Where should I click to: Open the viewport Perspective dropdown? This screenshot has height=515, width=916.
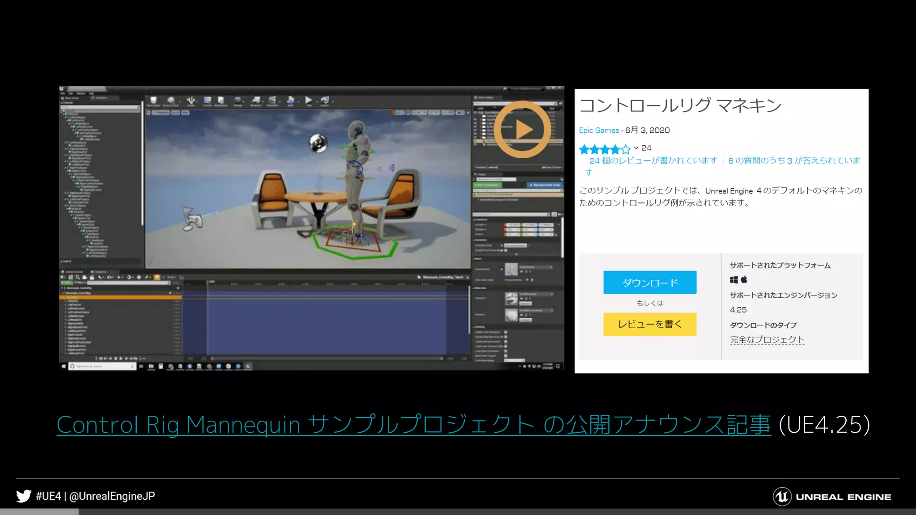coord(161,113)
